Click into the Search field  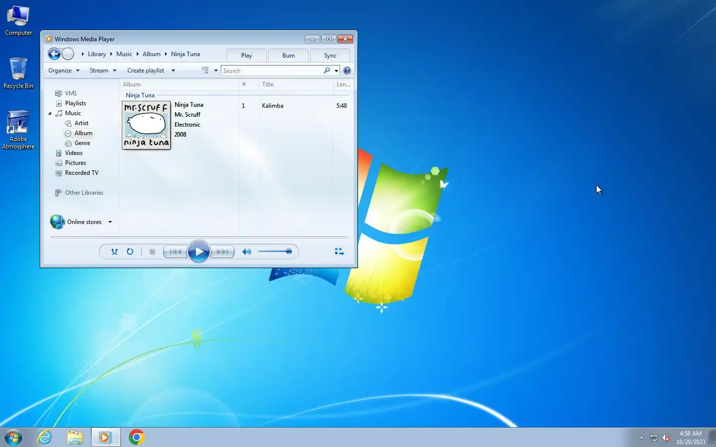click(x=272, y=71)
